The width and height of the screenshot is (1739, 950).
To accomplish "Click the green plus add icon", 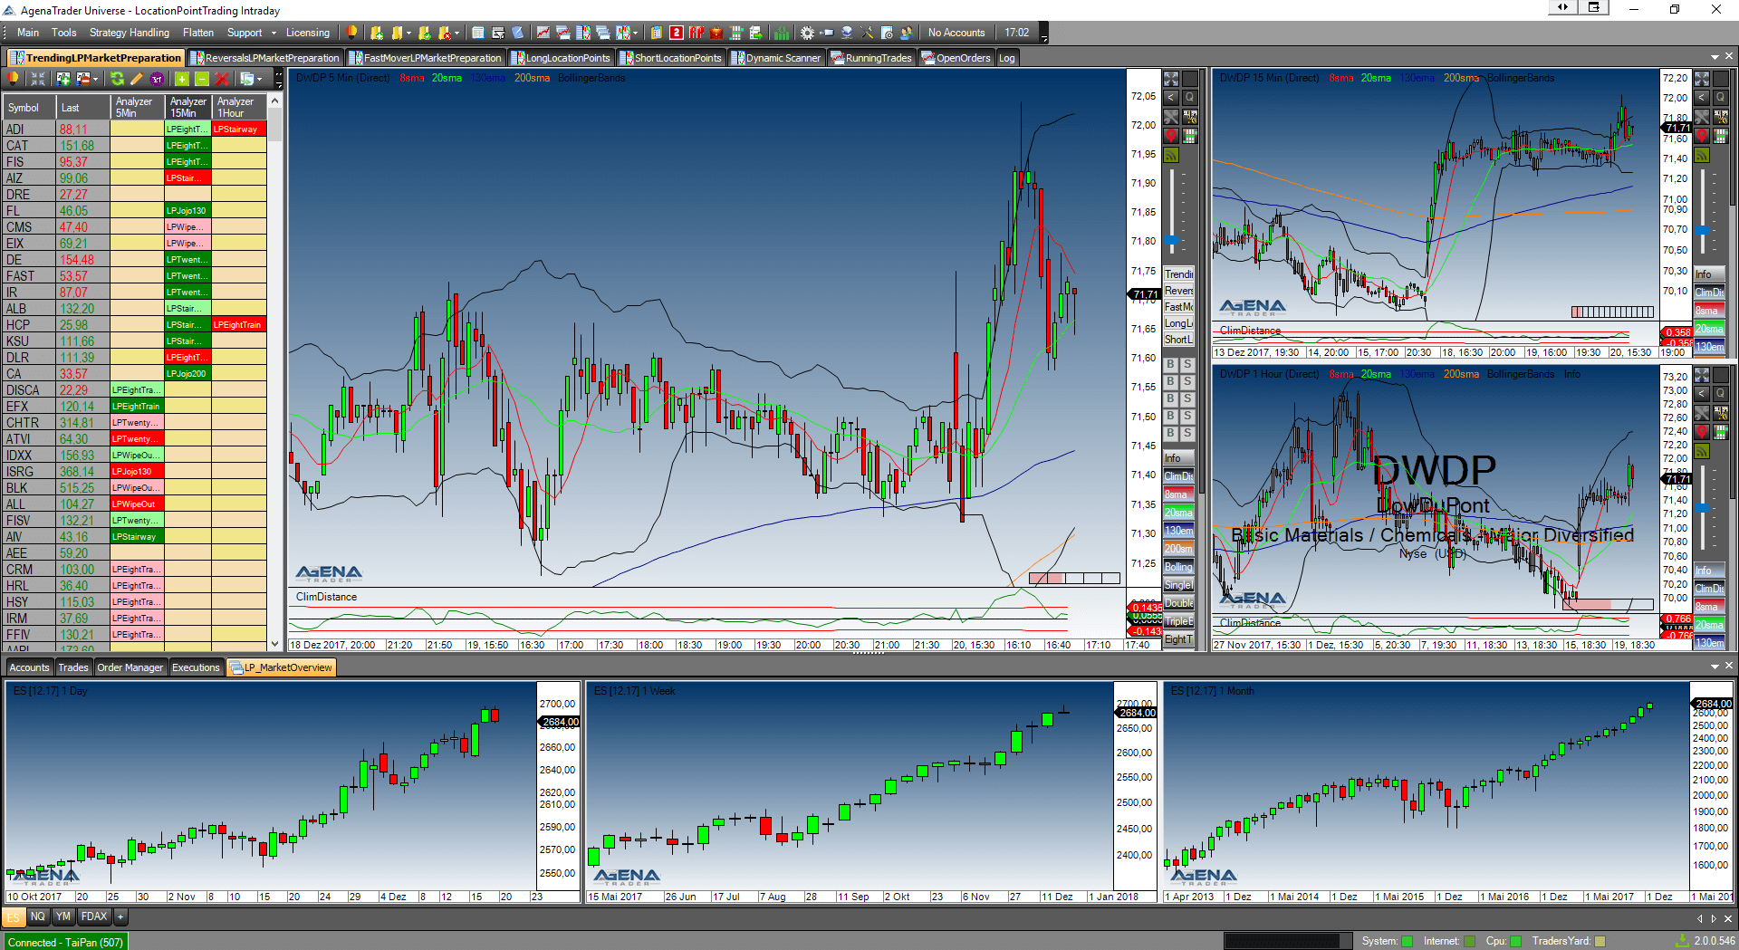I will tap(182, 79).
